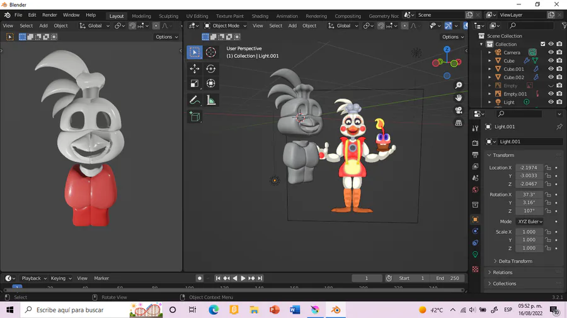Toggle visibility eye for Light
Image resolution: width=567 pixels, height=318 pixels.
click(551, 102)
